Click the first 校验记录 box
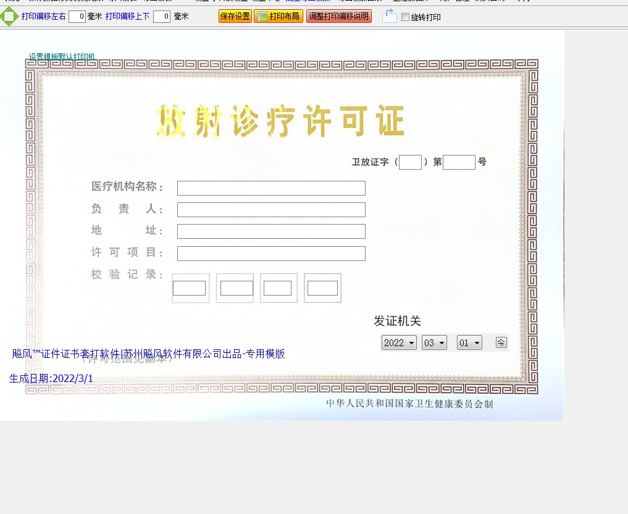The image size is (628, 514). (189, 288)
